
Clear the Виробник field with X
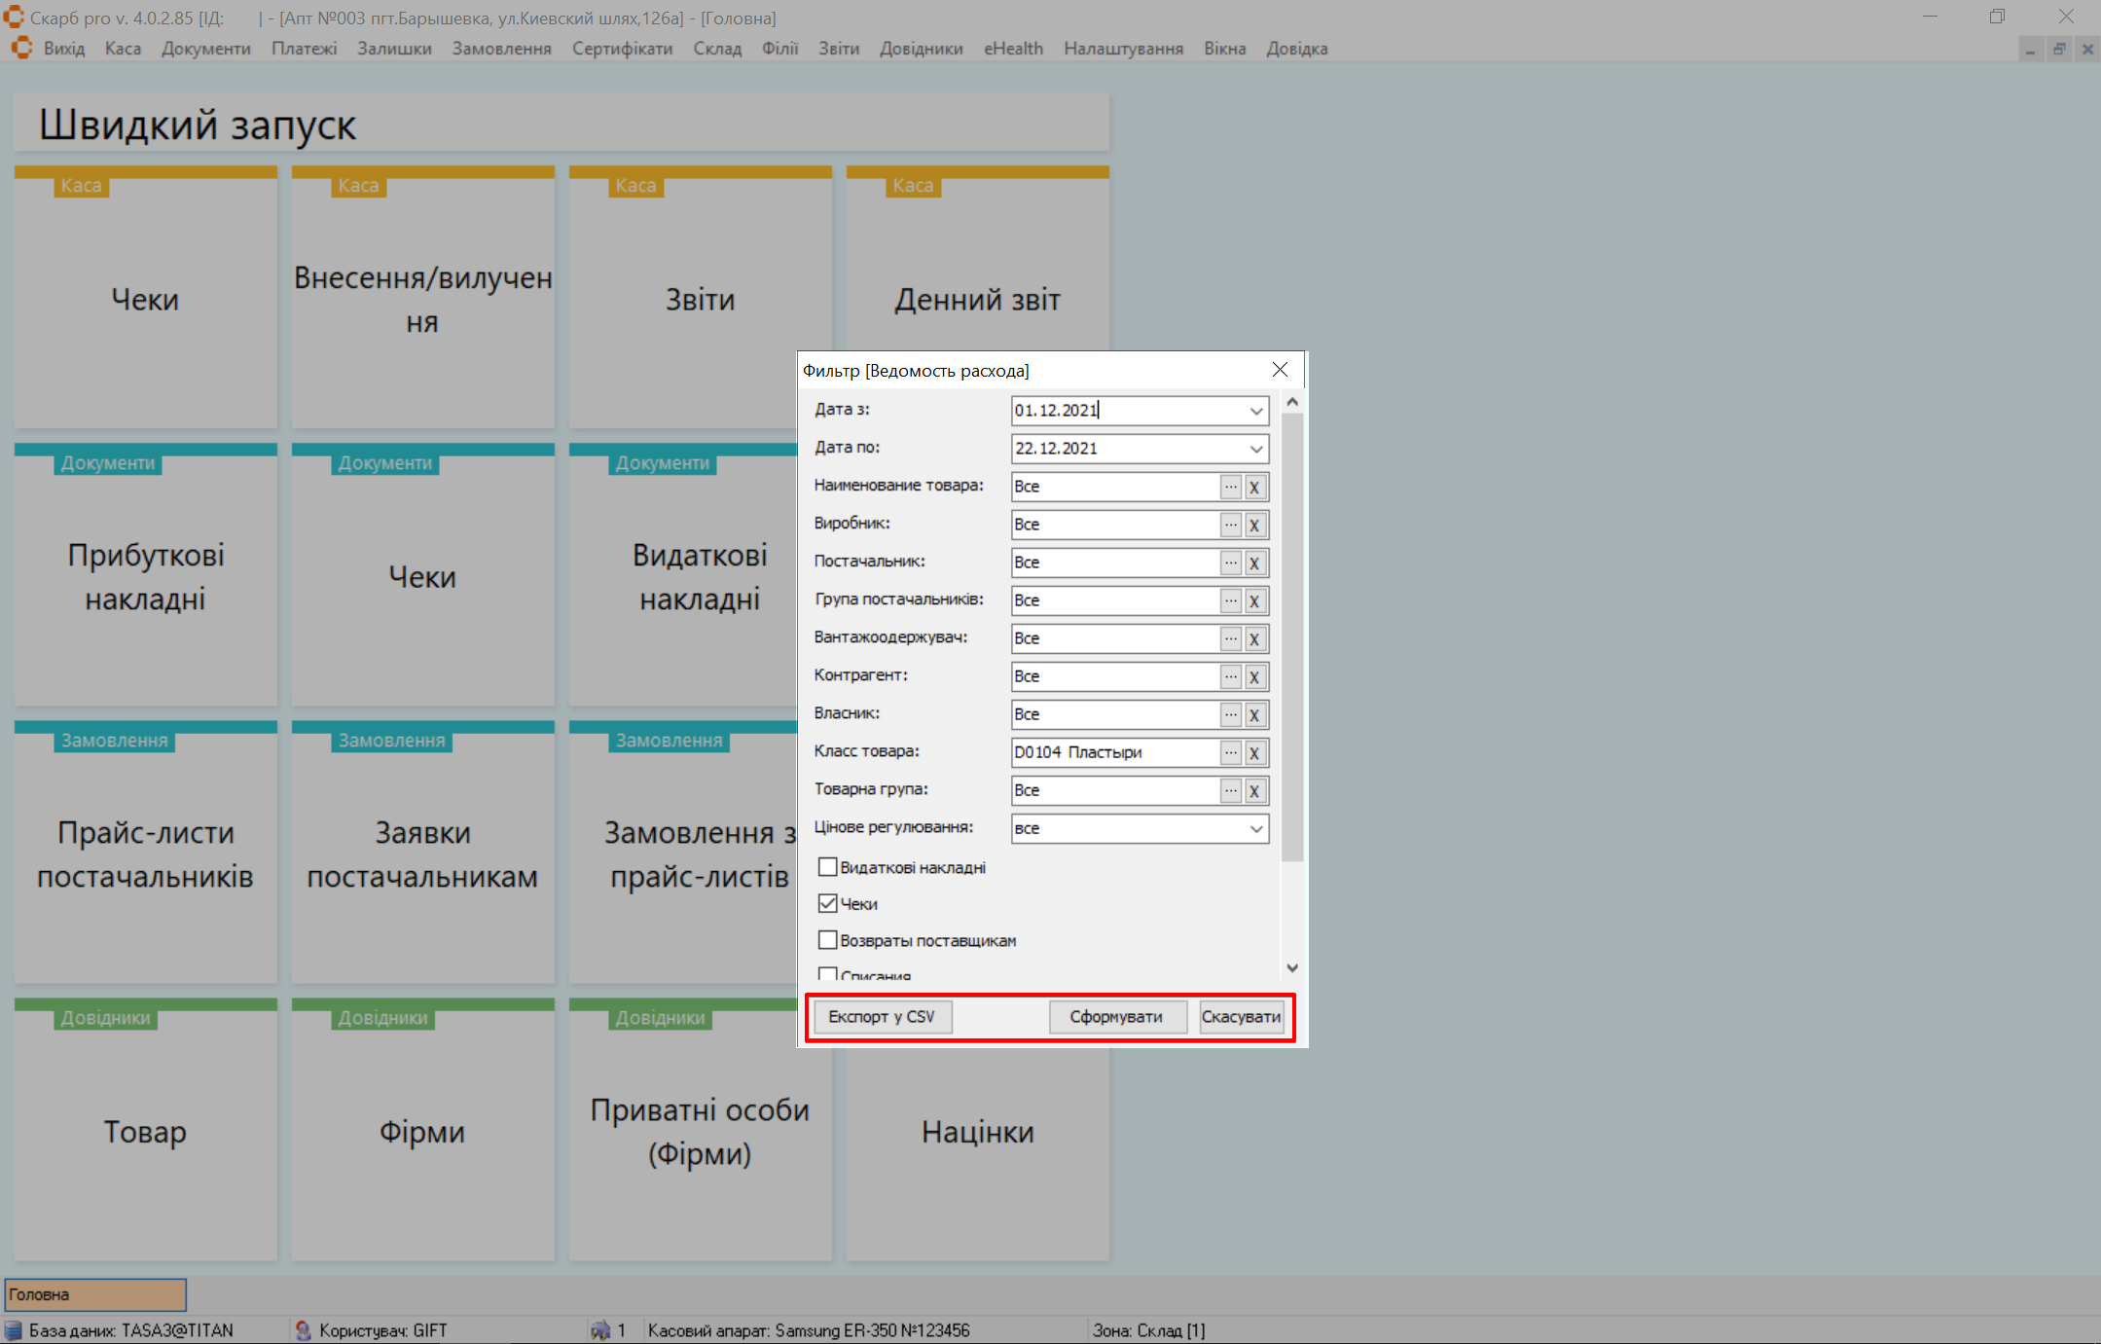tap(1254, 525)
